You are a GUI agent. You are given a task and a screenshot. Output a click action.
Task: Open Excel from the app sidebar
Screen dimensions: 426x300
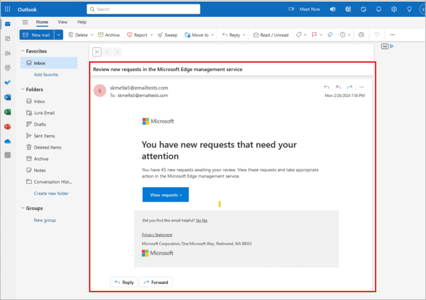click(8, 111)
